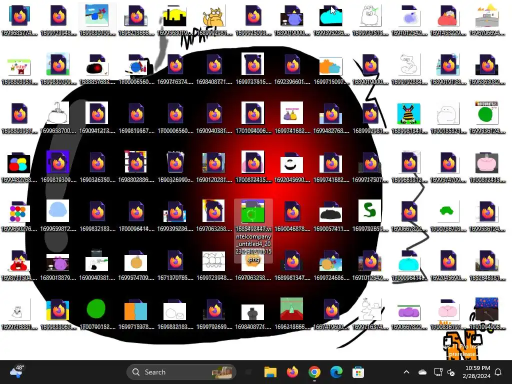Select the 1698711504 red creature file icon
This screenshot has width=512, height=384.
click(19, 265)
